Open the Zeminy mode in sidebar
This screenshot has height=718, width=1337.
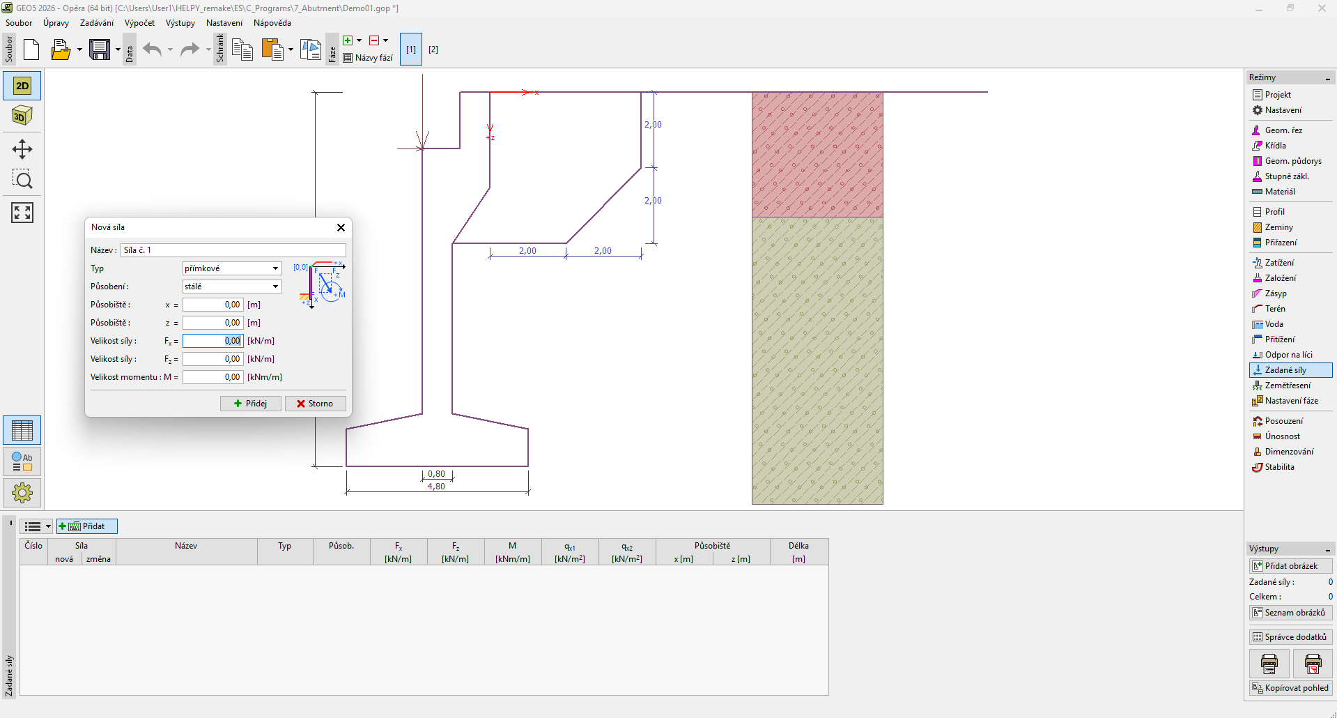coord(1278,227)
